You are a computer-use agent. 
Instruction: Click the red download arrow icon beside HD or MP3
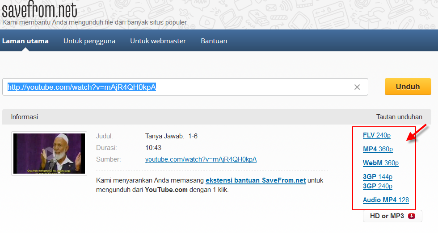tap(412, 216)
